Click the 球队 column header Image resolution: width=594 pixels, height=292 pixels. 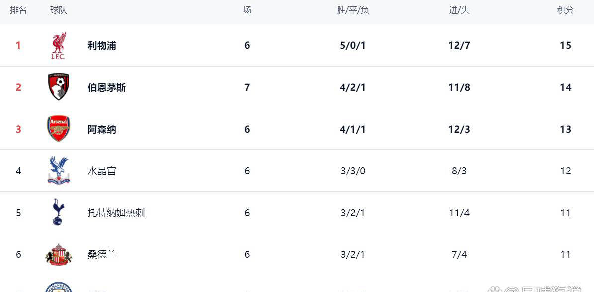[x=58, y=10]
